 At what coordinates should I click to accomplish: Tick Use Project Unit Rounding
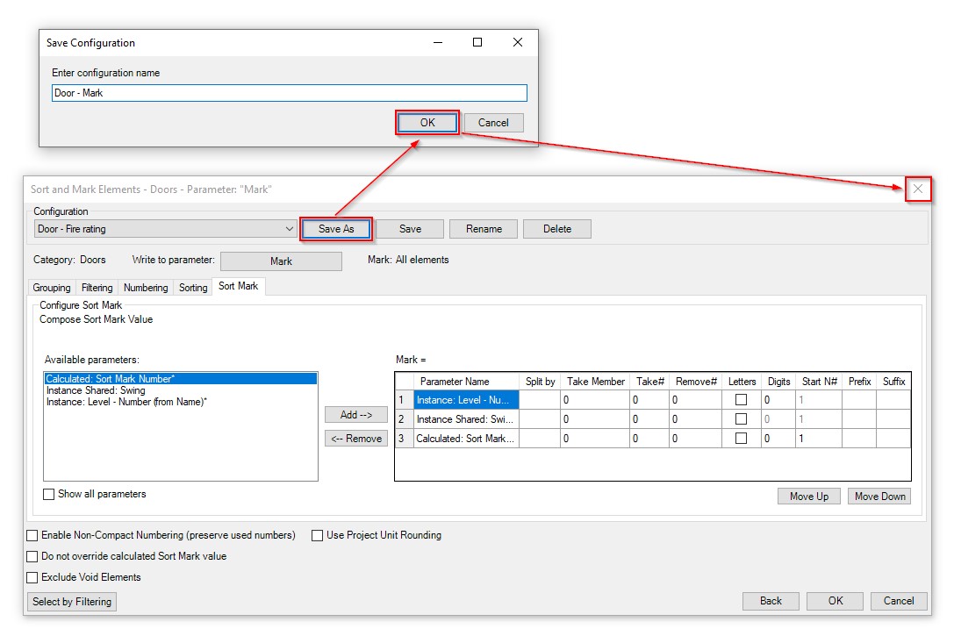click(318, 535)
